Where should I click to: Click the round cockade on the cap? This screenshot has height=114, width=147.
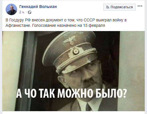[x=76, y=51]
